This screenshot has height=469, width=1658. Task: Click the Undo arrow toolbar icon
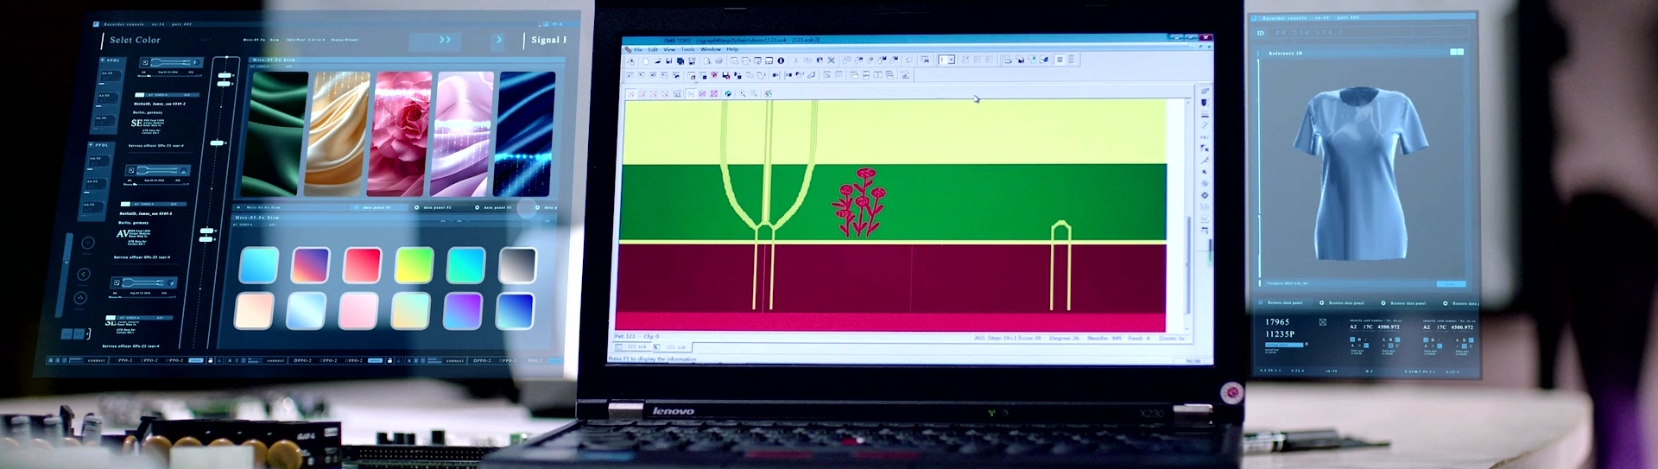pyautogui.click(x=908, y=60)
